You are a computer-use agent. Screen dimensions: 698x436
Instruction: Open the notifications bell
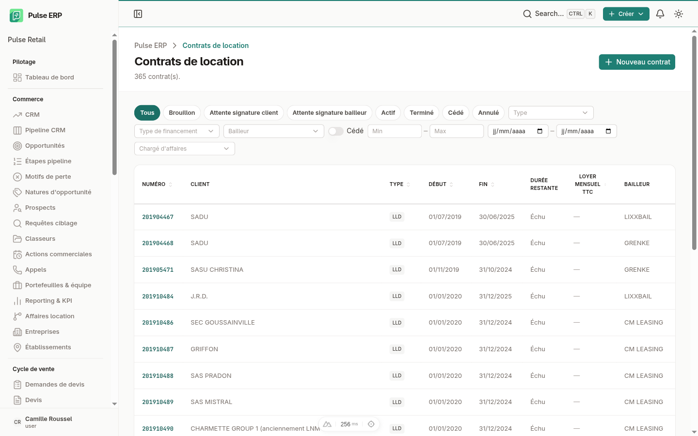(x=660, y=14)
